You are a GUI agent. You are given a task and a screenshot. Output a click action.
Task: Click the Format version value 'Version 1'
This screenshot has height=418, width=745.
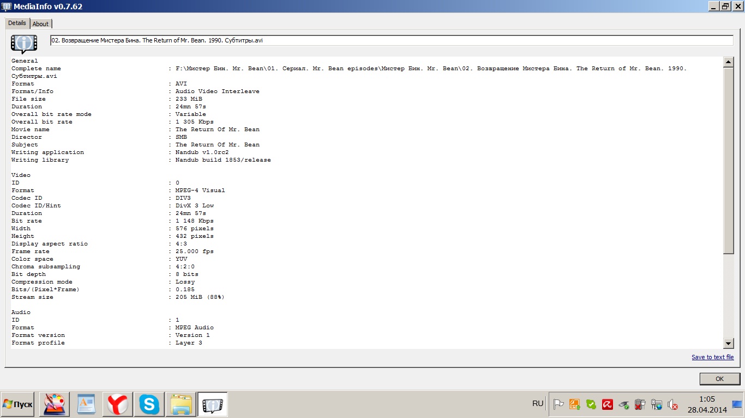193,335
